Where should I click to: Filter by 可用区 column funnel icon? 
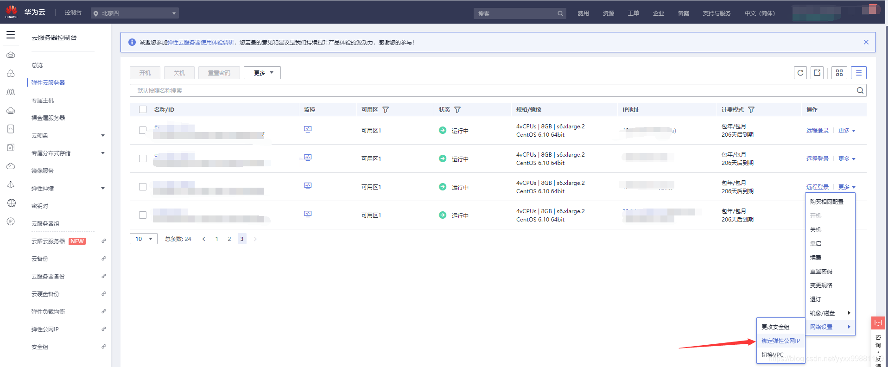[x=386, y=110]
